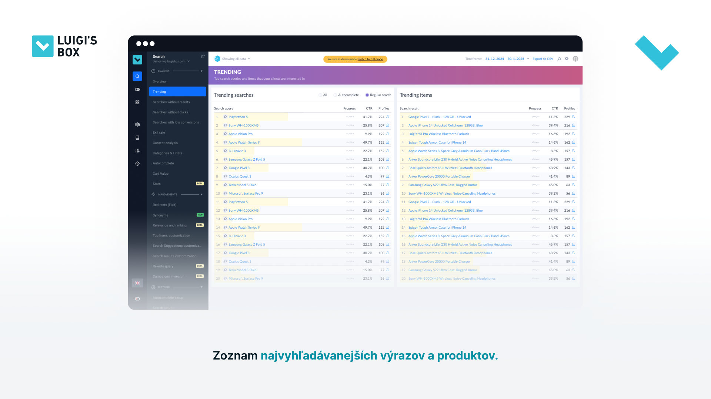Open the user avatar icon
This screenshot has width=711, height=399.
coord(575,59)
